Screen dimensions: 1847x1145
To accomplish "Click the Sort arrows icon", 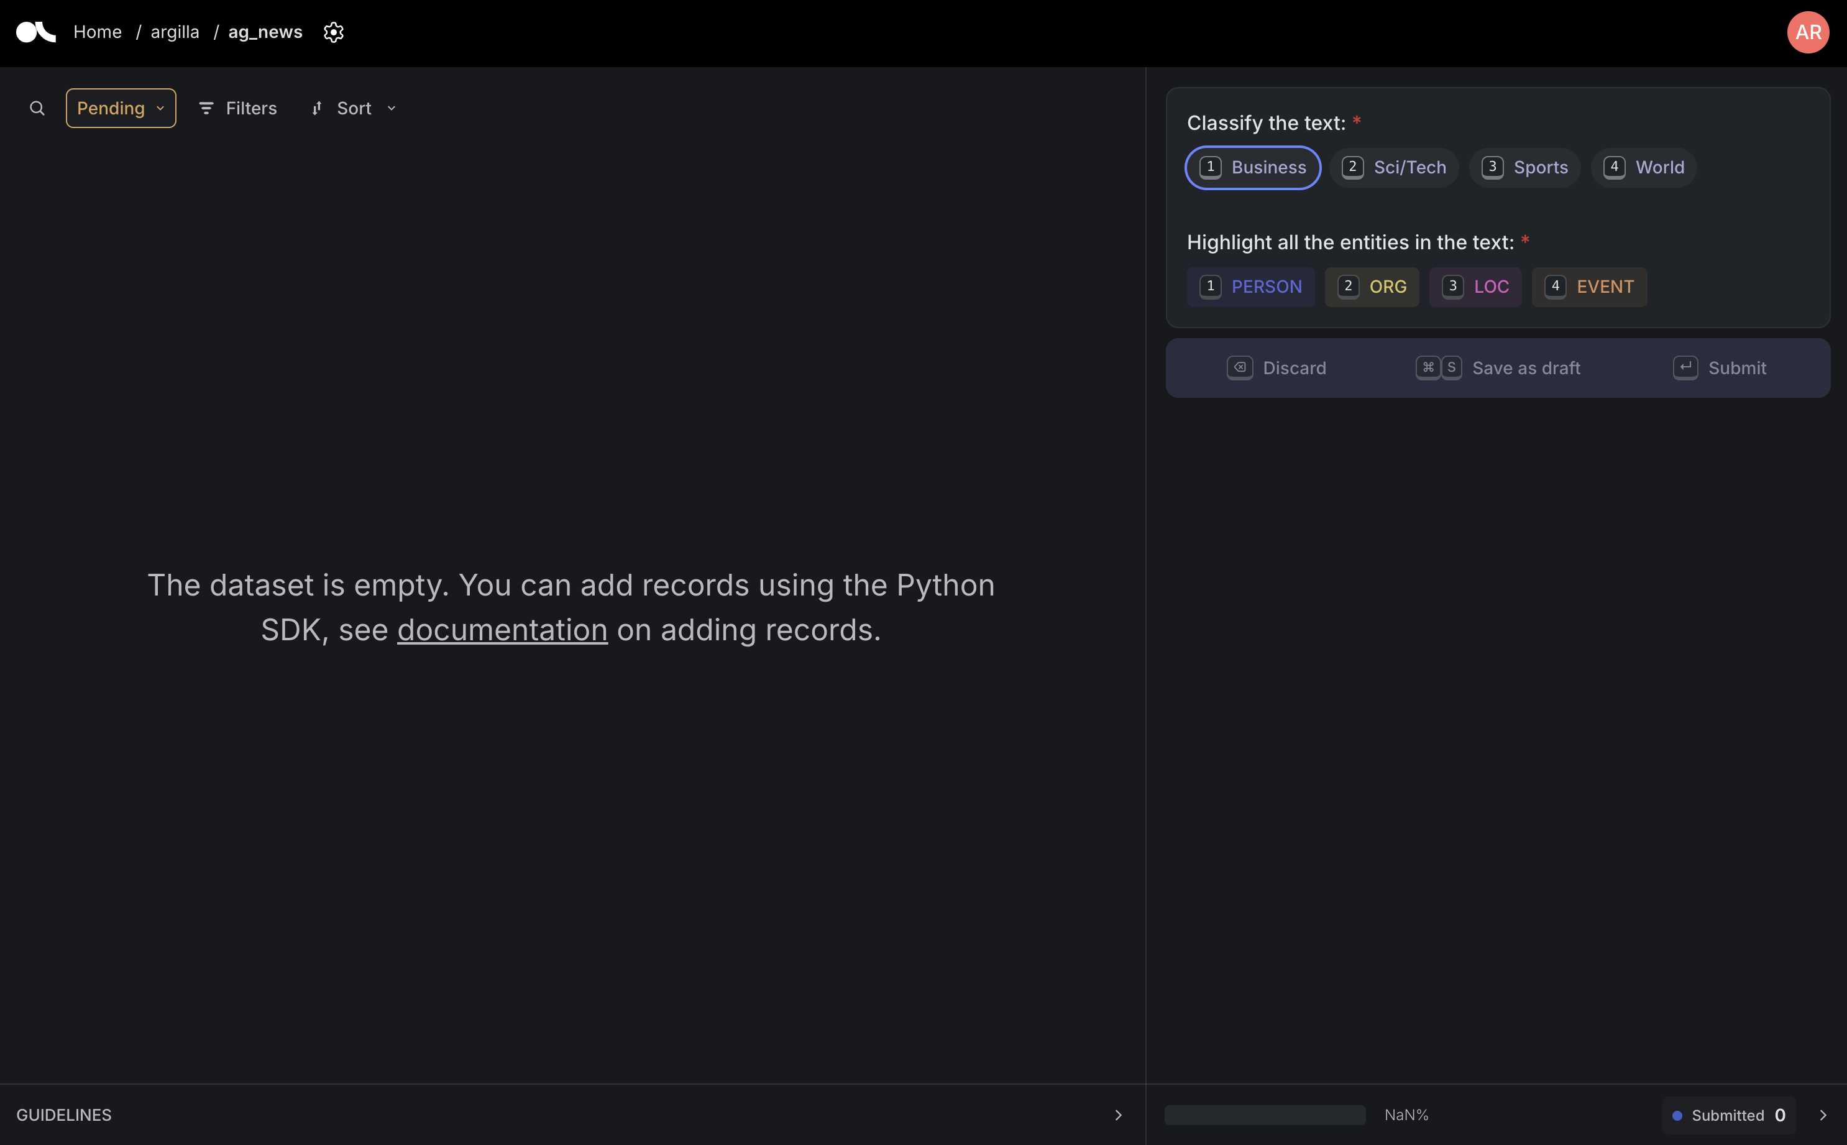I will click(x=317, y=108).
